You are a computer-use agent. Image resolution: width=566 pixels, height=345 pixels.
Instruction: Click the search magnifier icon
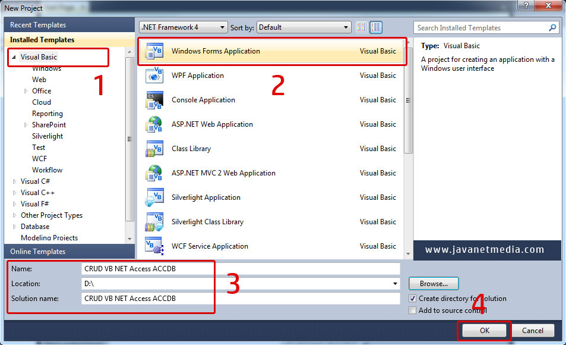click(x=552, y=28)
